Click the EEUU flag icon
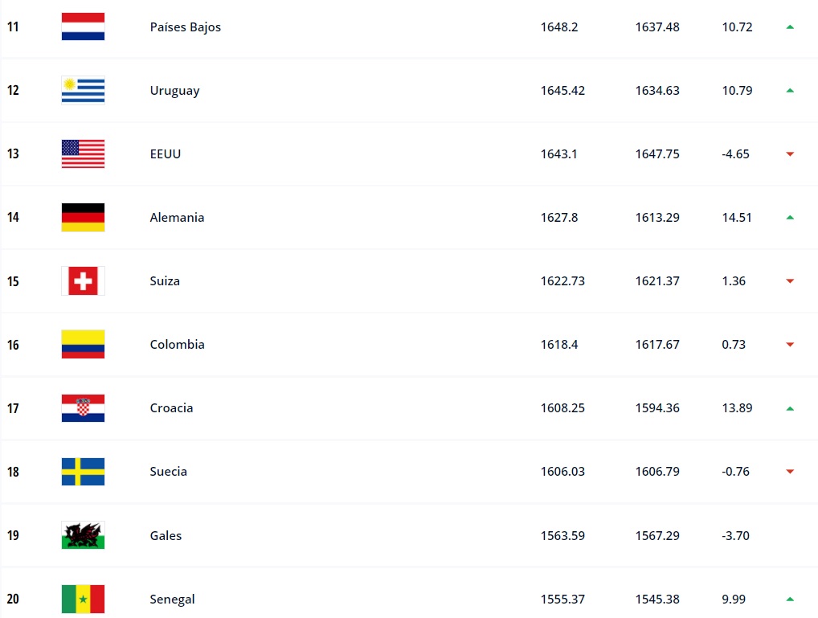The height and width of the screenshot is (618, 818). 83,153
